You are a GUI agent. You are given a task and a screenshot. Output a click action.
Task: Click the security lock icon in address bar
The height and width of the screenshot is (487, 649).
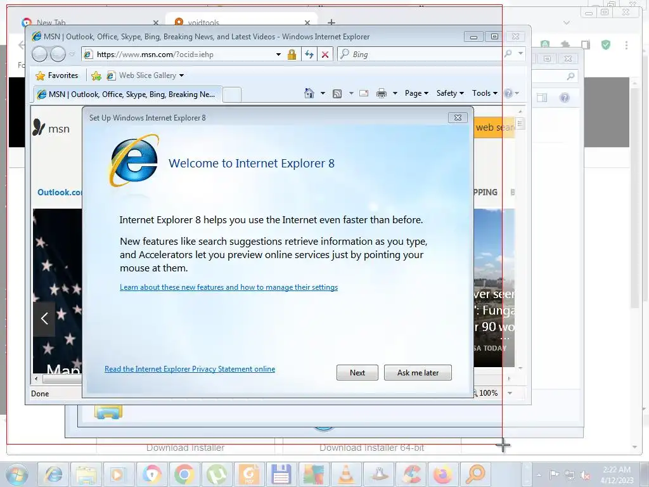coord(292,55)
